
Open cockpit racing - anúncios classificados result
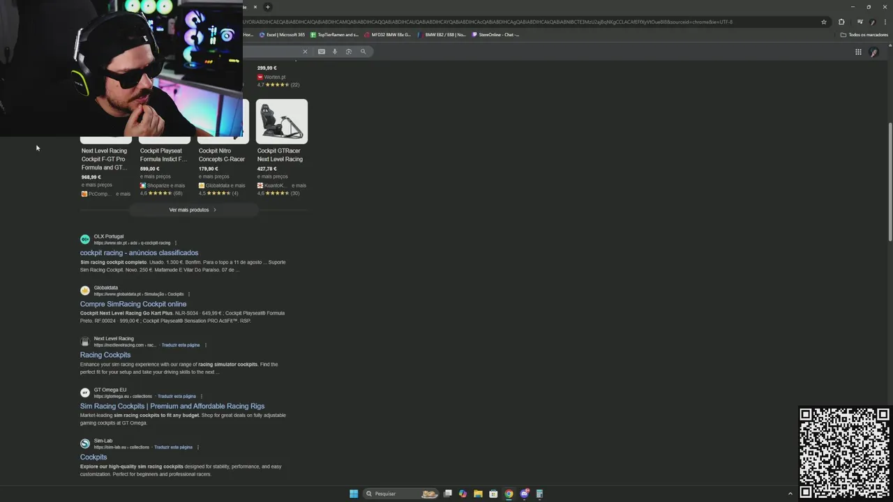click(x=139, y=253)
